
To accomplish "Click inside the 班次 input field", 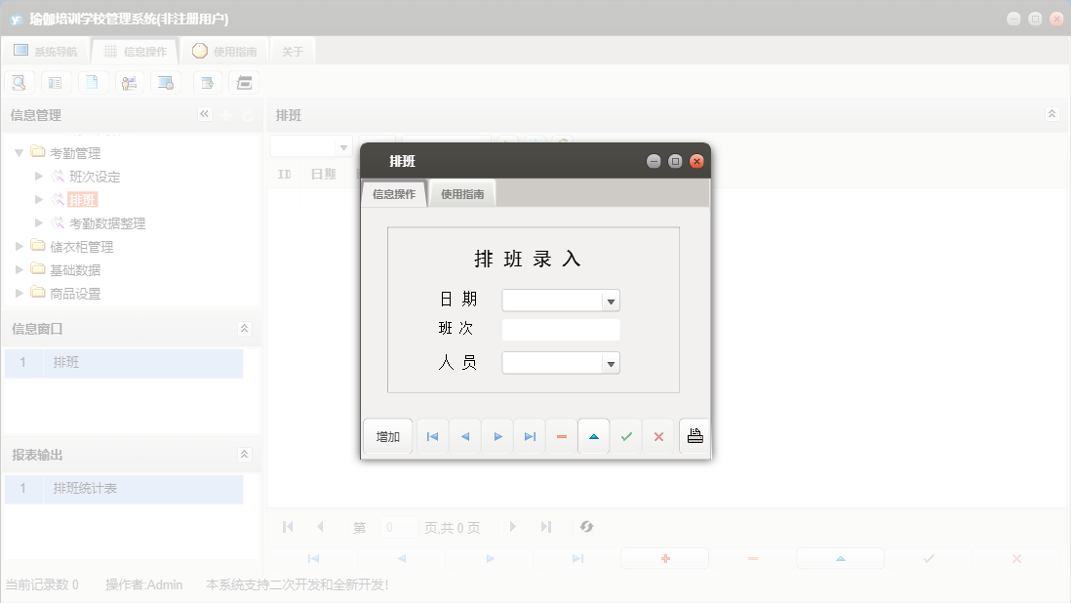I will (x=561, y=330).
